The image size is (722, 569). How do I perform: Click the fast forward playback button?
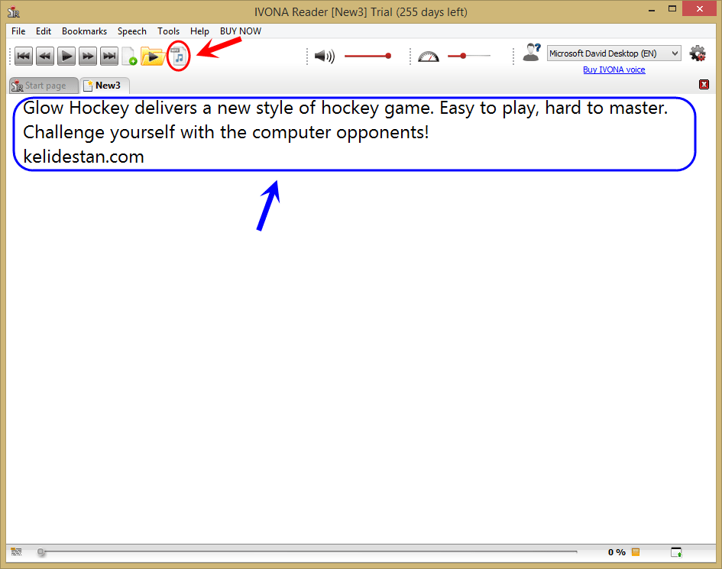coord(88,57)
